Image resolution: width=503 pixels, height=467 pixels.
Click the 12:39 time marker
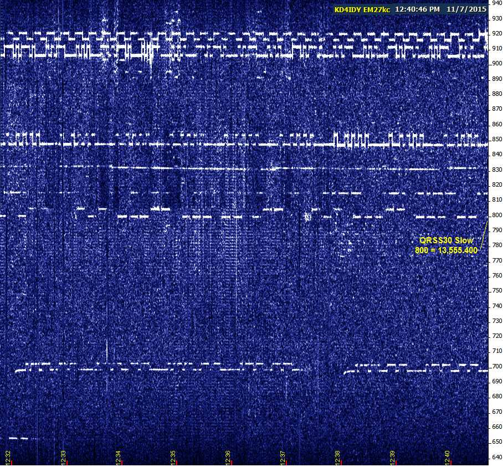392,457
